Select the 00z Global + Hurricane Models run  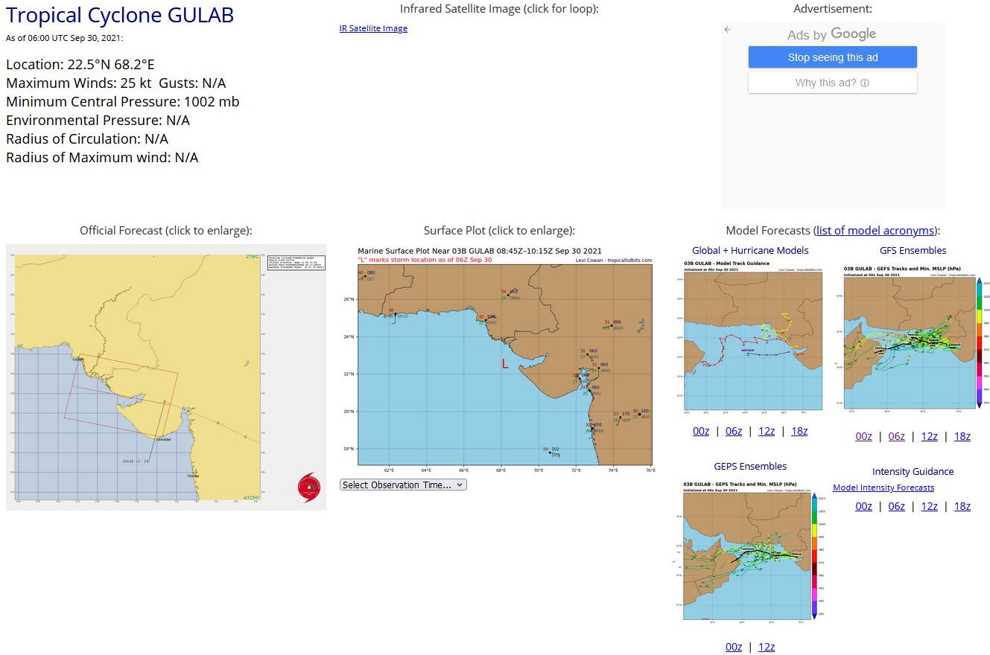point(700,430)
